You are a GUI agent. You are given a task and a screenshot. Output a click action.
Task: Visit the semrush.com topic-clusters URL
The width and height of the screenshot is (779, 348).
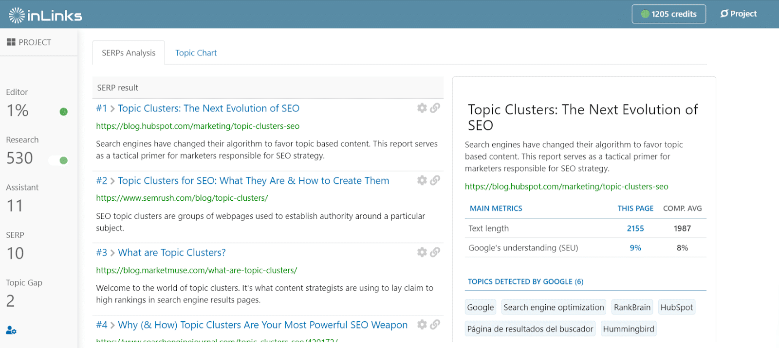coord(182,198)
